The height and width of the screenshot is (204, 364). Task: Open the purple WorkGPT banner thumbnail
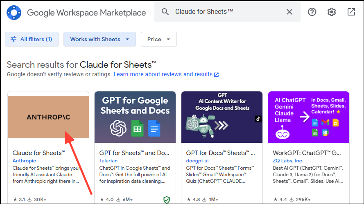point(309,117)
